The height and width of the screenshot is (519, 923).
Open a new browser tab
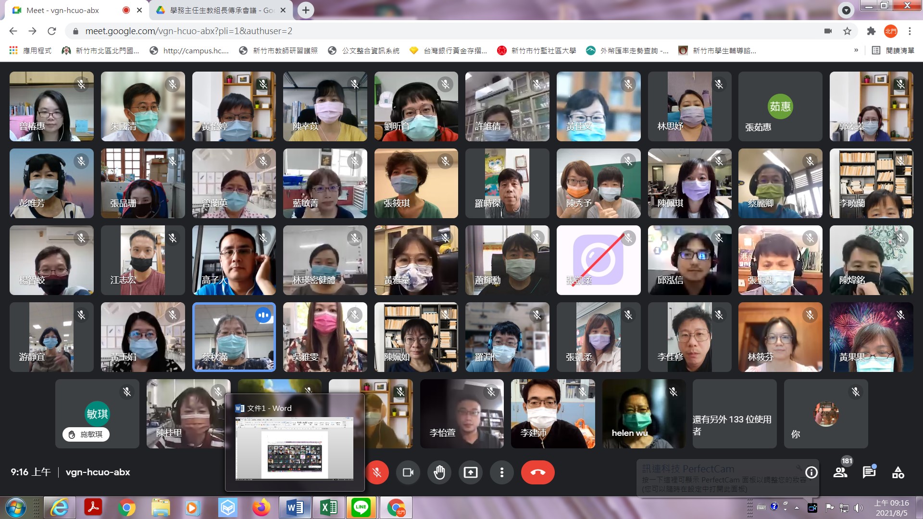pos(306,10)
